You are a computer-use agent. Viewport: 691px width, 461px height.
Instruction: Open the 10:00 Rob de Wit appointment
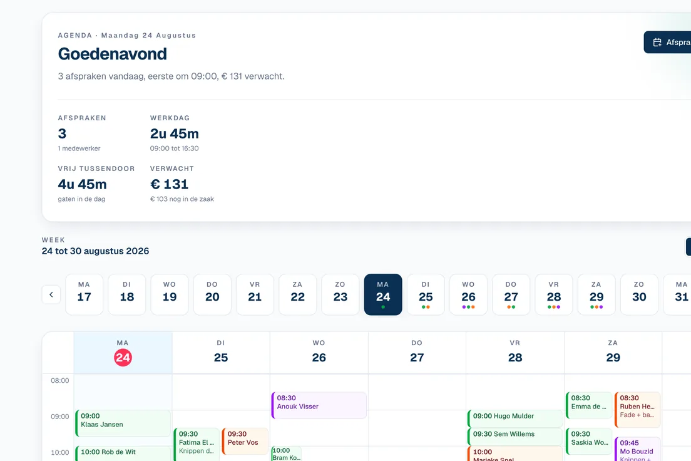pyautogui.click(x=123, y=453)
